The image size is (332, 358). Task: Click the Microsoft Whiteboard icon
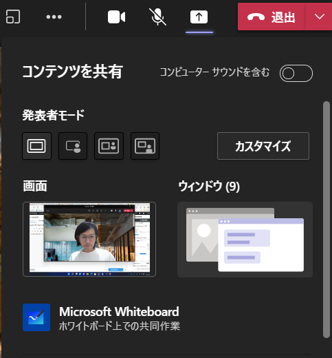click(x=36, y=317)
